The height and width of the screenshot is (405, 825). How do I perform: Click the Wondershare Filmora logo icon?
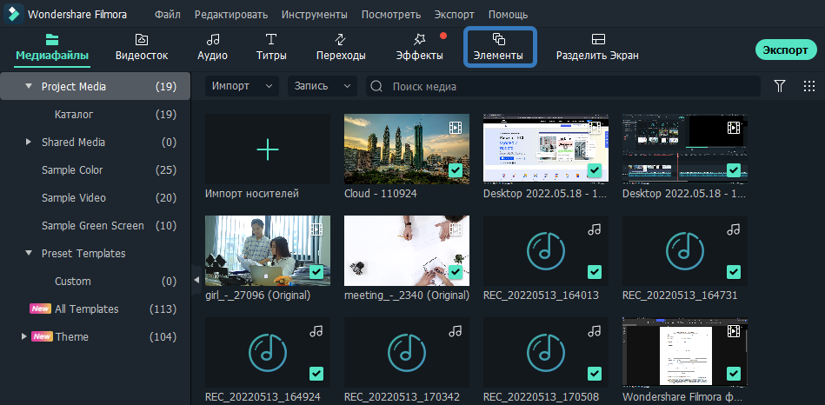tap(14, 14)
